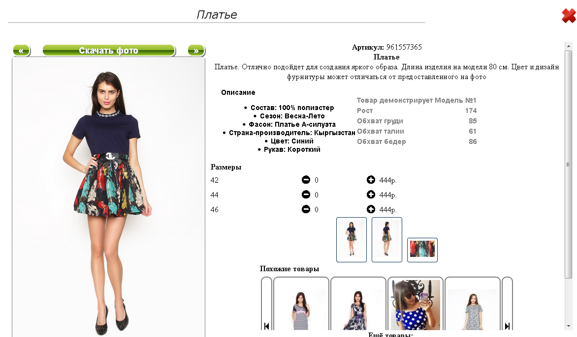Increase quantity for size 42
The image size is (577, 337).
pyautogui.click(x=371, y=180)
